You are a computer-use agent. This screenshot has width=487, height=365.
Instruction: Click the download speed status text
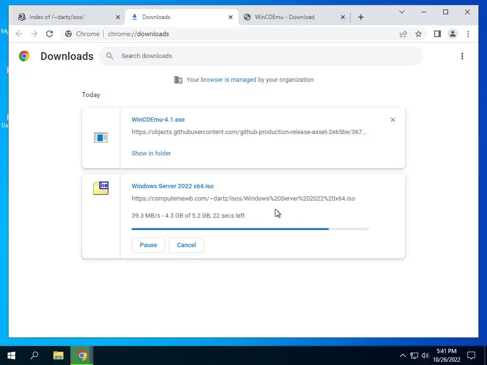point(188,216)
